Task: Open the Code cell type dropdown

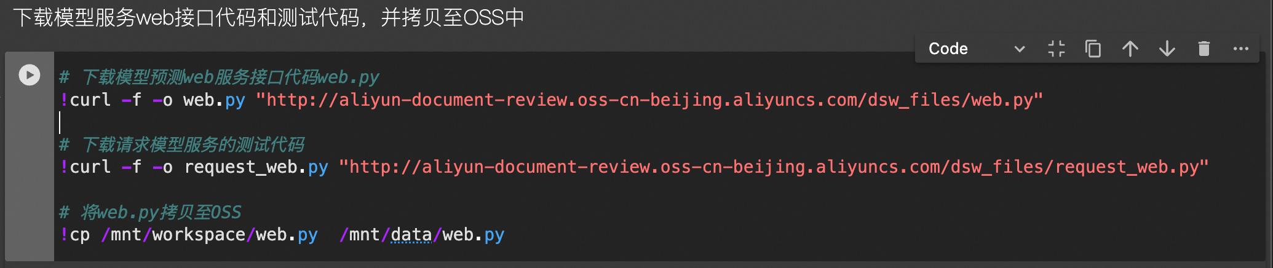Action: [x=966, y=49]
